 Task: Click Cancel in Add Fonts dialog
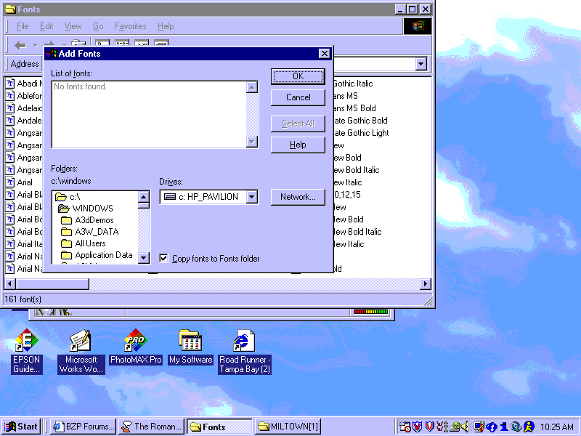[x=298, y=97]
